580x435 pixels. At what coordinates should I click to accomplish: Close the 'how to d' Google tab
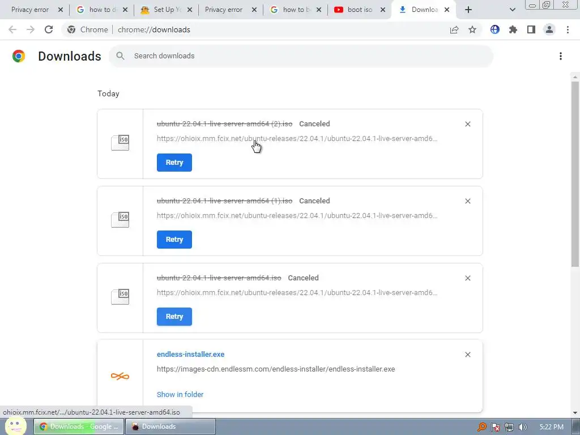point(125,10)
